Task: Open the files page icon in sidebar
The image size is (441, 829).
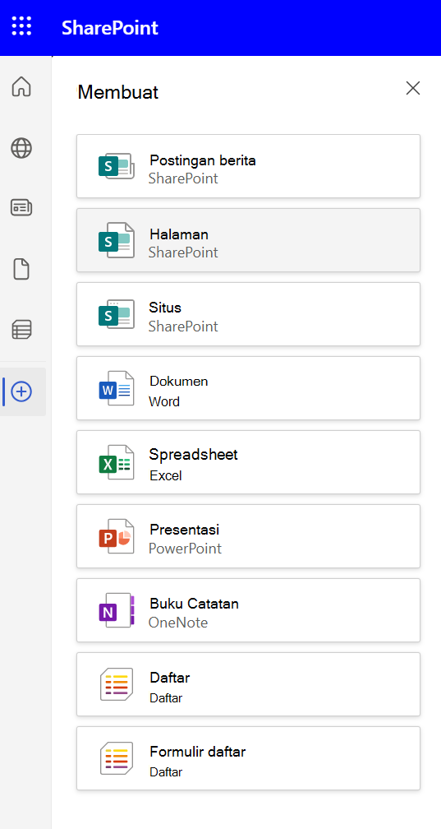Action: pyautogui.click(x=21, y=270)
